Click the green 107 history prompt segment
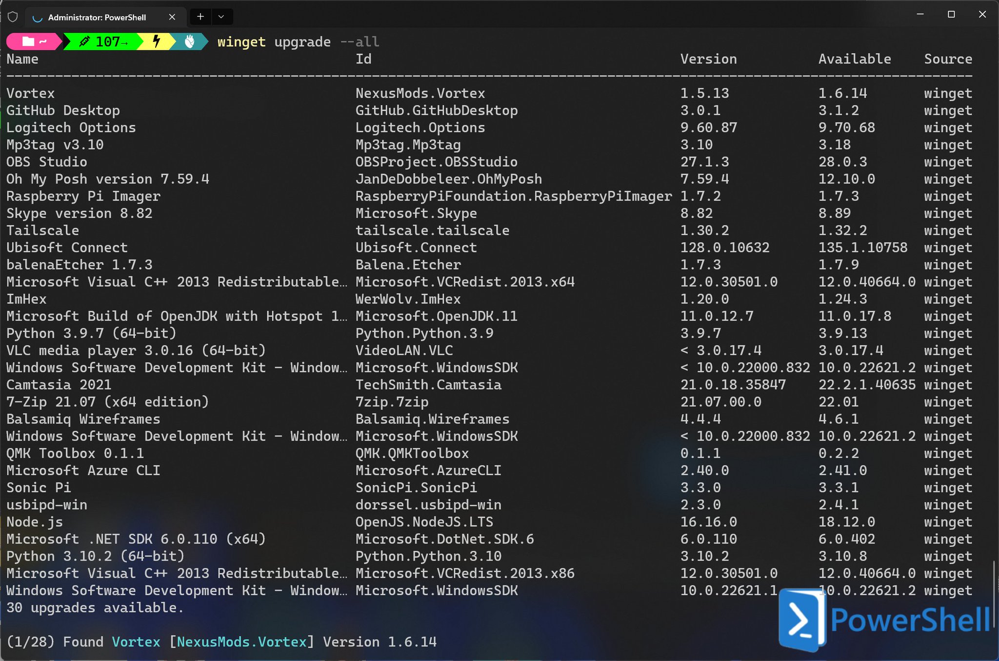This screenshot has width=999, height=661. (x=103, y=42)
